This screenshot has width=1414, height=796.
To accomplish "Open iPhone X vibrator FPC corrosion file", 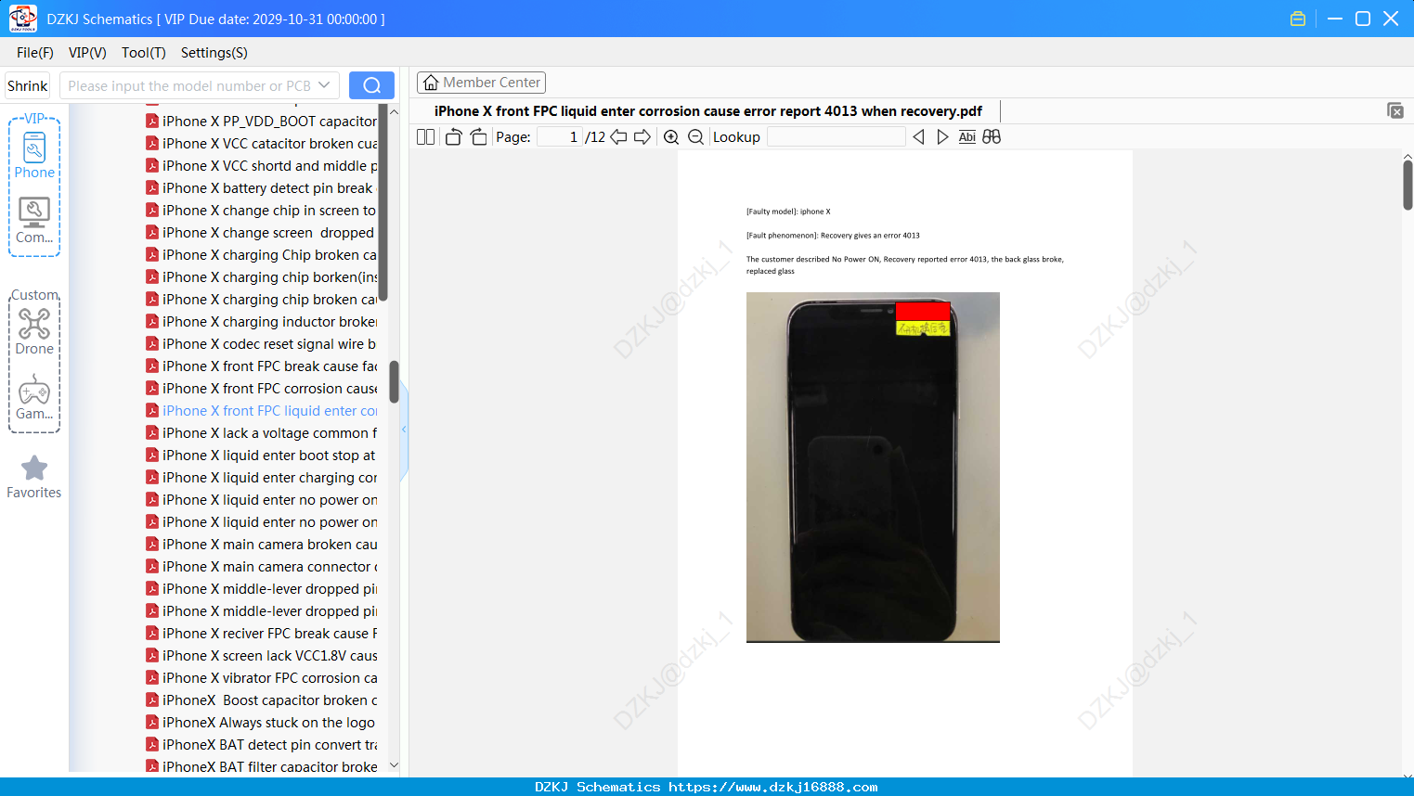I will coord(262,678).
